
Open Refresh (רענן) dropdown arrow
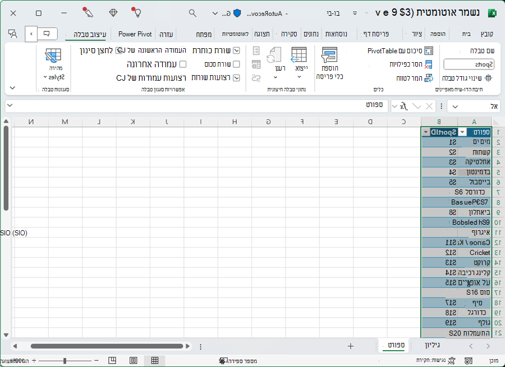click(275, 77)
